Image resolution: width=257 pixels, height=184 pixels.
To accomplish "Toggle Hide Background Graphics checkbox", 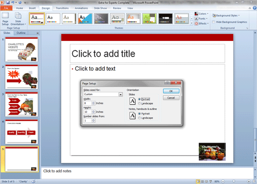I will 214,22.
